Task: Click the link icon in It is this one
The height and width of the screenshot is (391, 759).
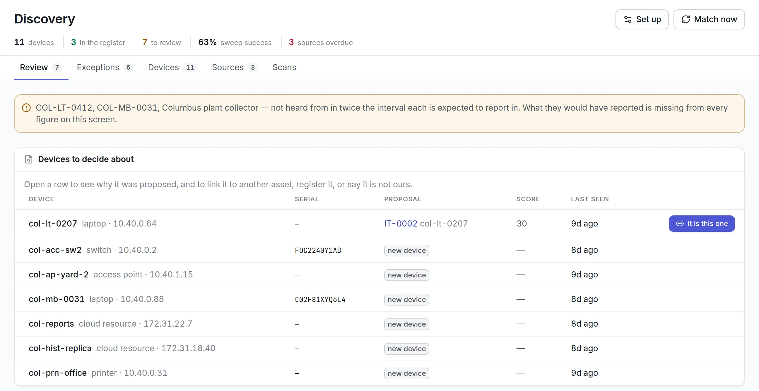Action: coord(680,224)
